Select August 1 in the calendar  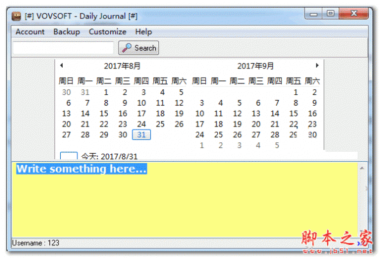tap(106, 92)
